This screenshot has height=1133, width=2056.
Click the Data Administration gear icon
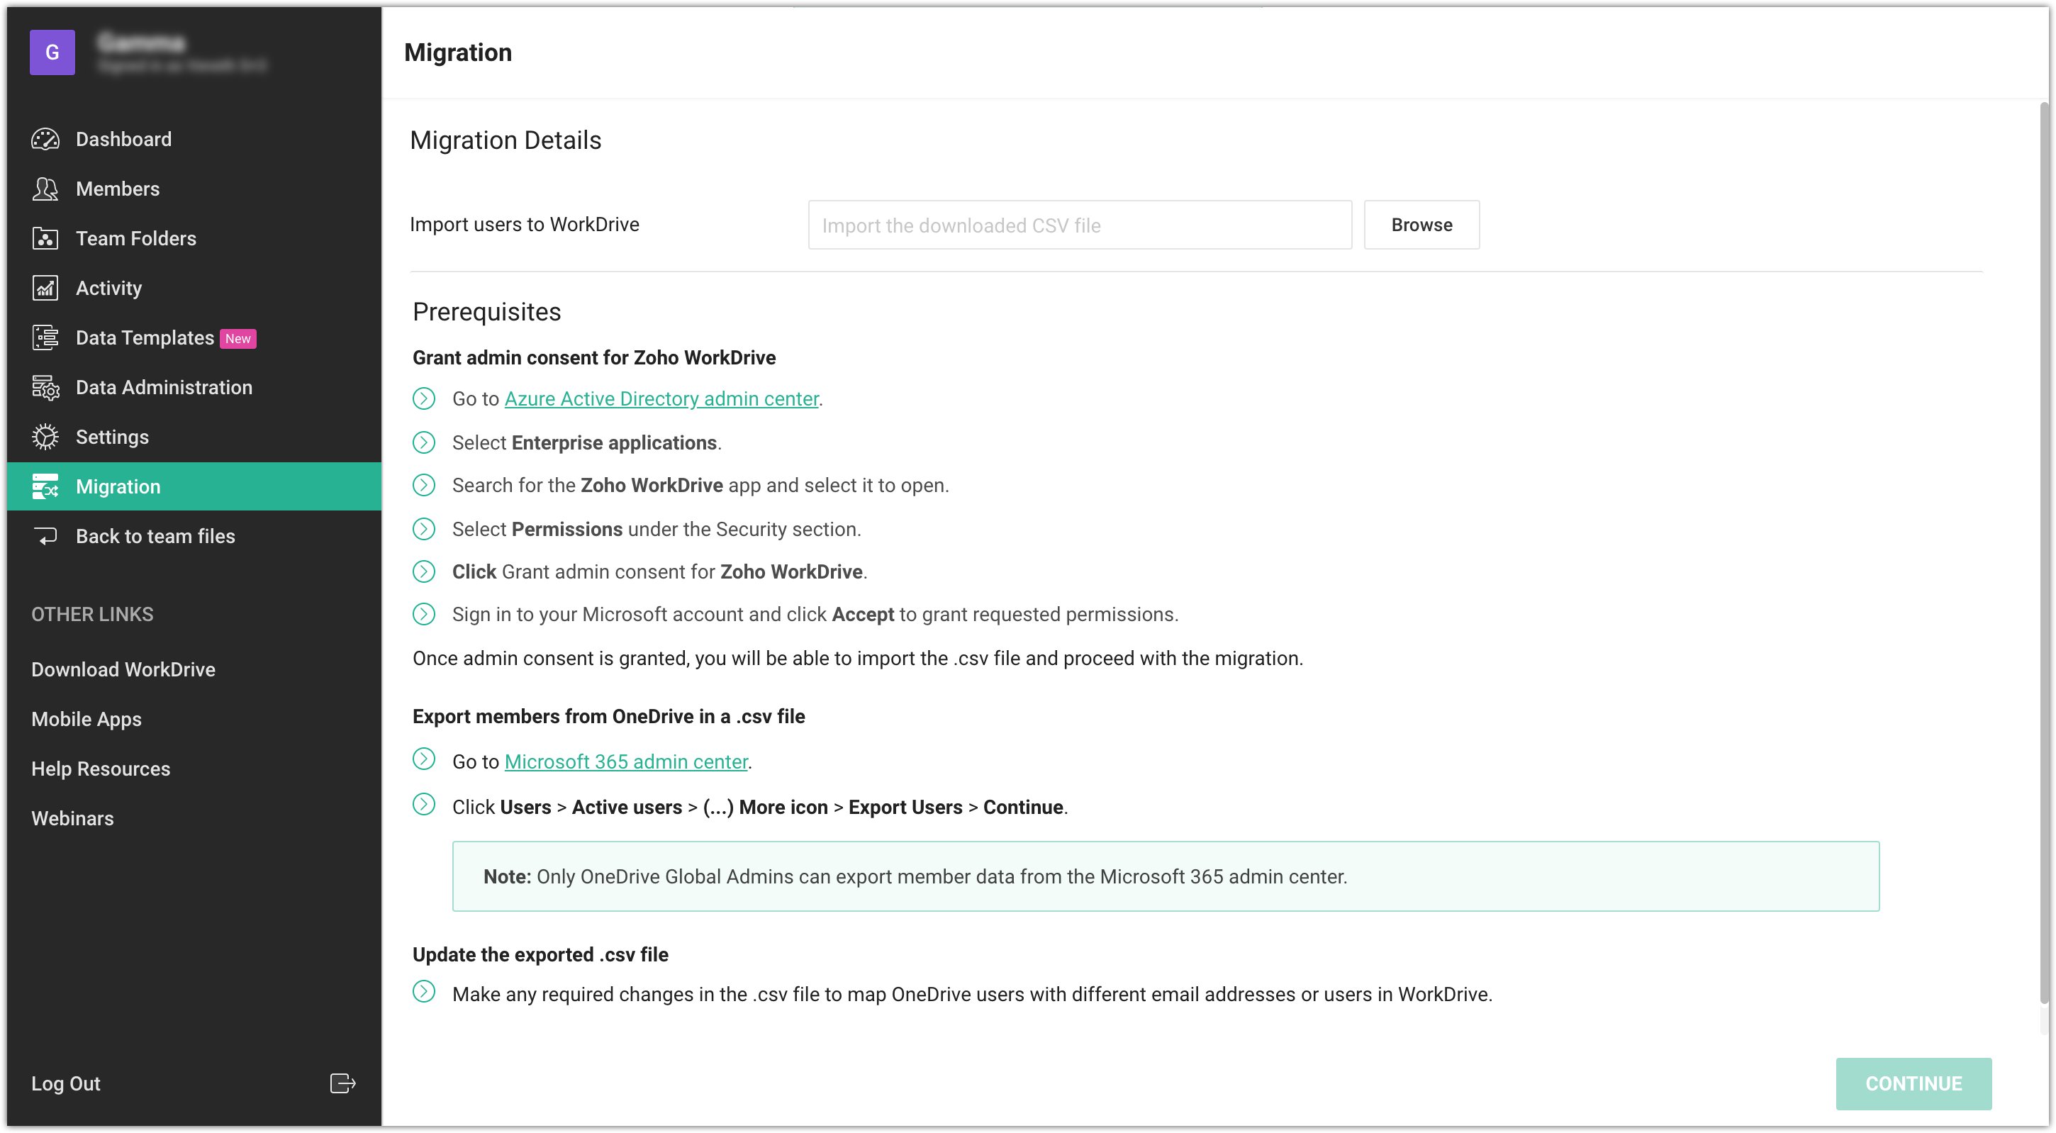(x=45, y=387)
